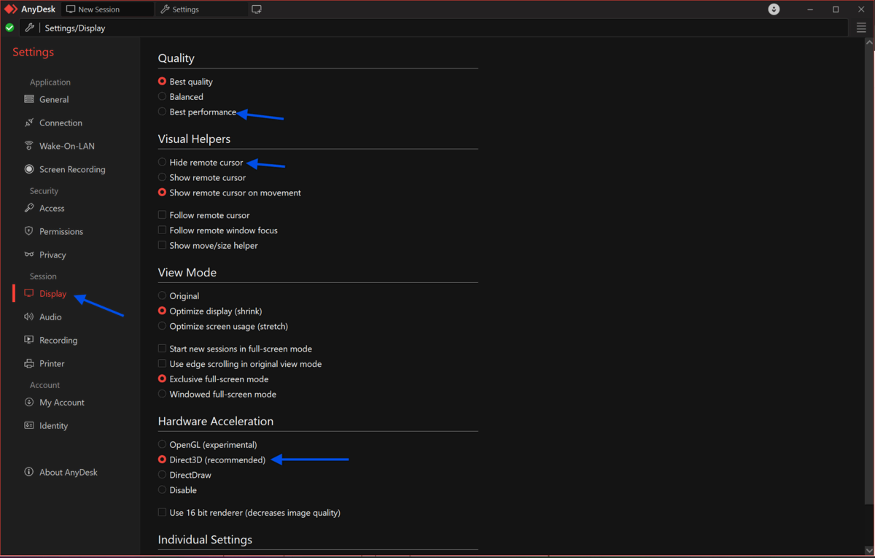Toggle Use 16 bit renderer checkbox

[x=163, y=513]
